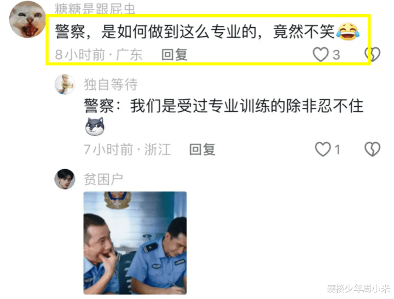The height and width of the screenshot is (299, 394).
Task: Like 独自等待's reply with the heart icon
Action: point(323,150)
